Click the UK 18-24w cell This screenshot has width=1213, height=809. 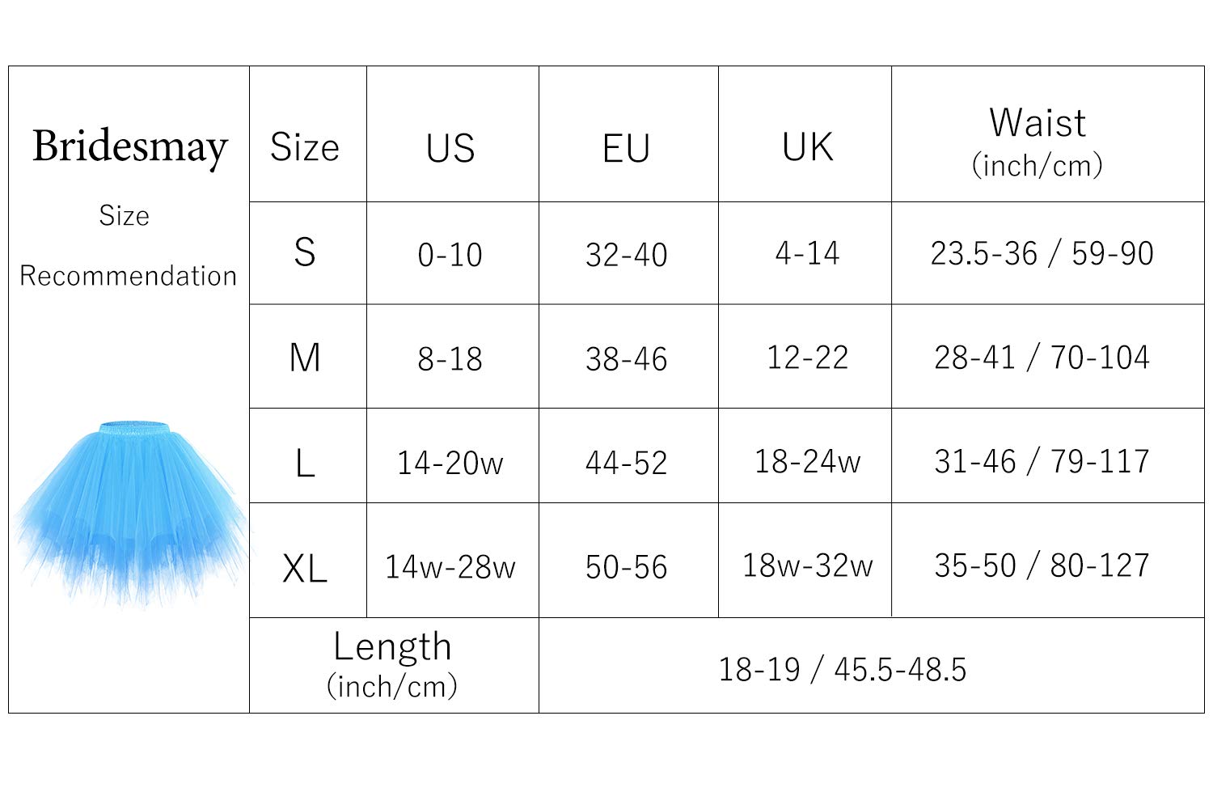(807, 461)
